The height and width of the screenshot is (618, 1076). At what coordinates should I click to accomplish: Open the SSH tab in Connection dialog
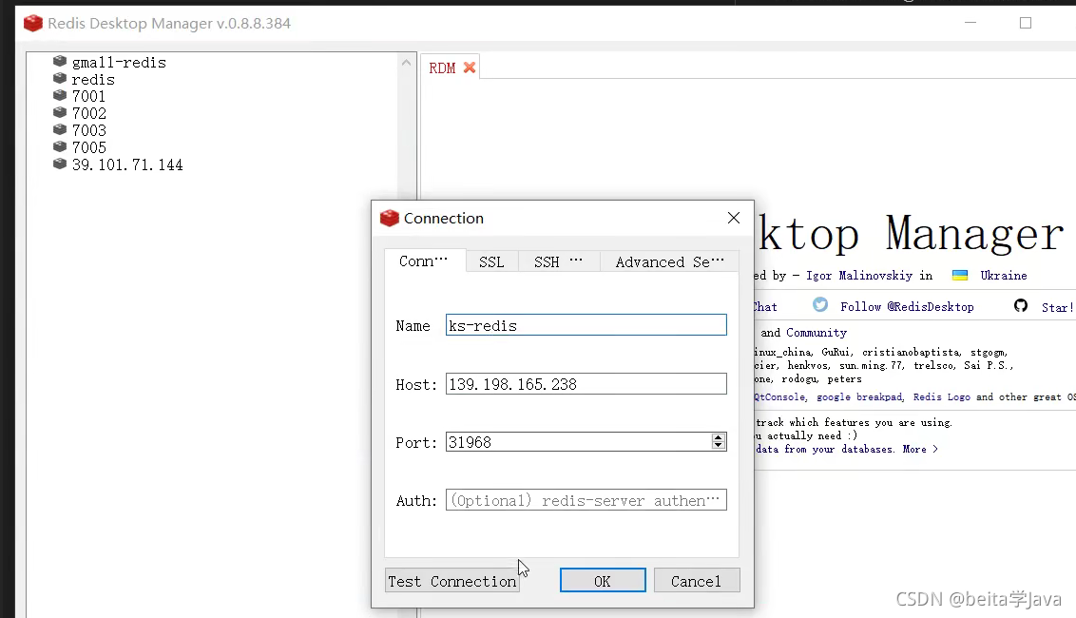559,261
